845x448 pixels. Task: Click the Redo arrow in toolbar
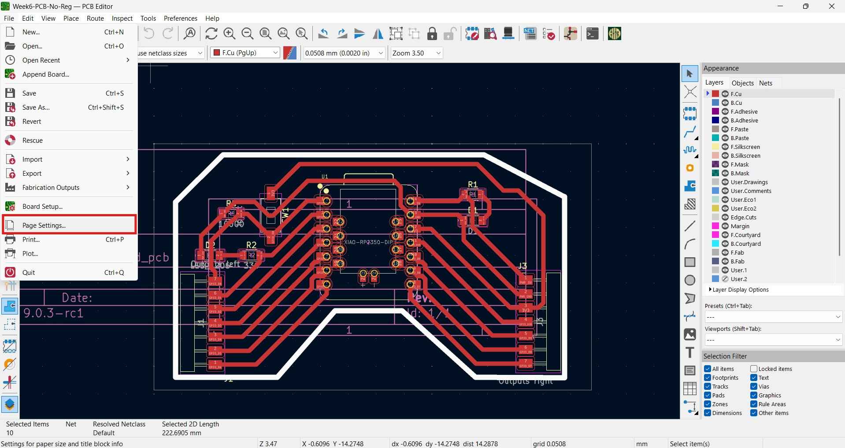pos(168,33)
